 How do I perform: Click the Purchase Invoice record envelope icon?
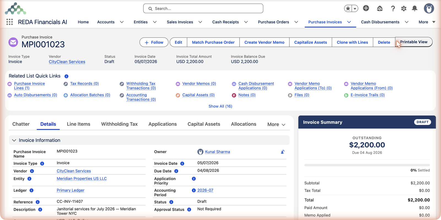13,42
